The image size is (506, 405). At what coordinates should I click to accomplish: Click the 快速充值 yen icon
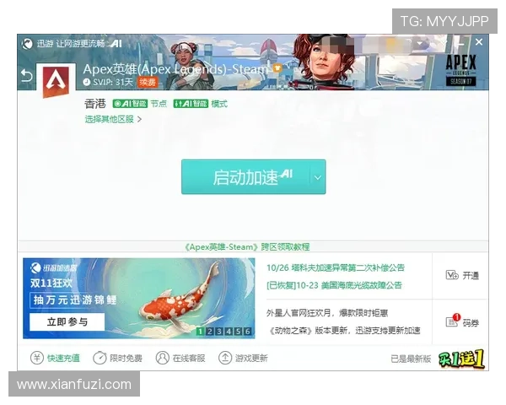pyautogui.click(x=37, y=358)
